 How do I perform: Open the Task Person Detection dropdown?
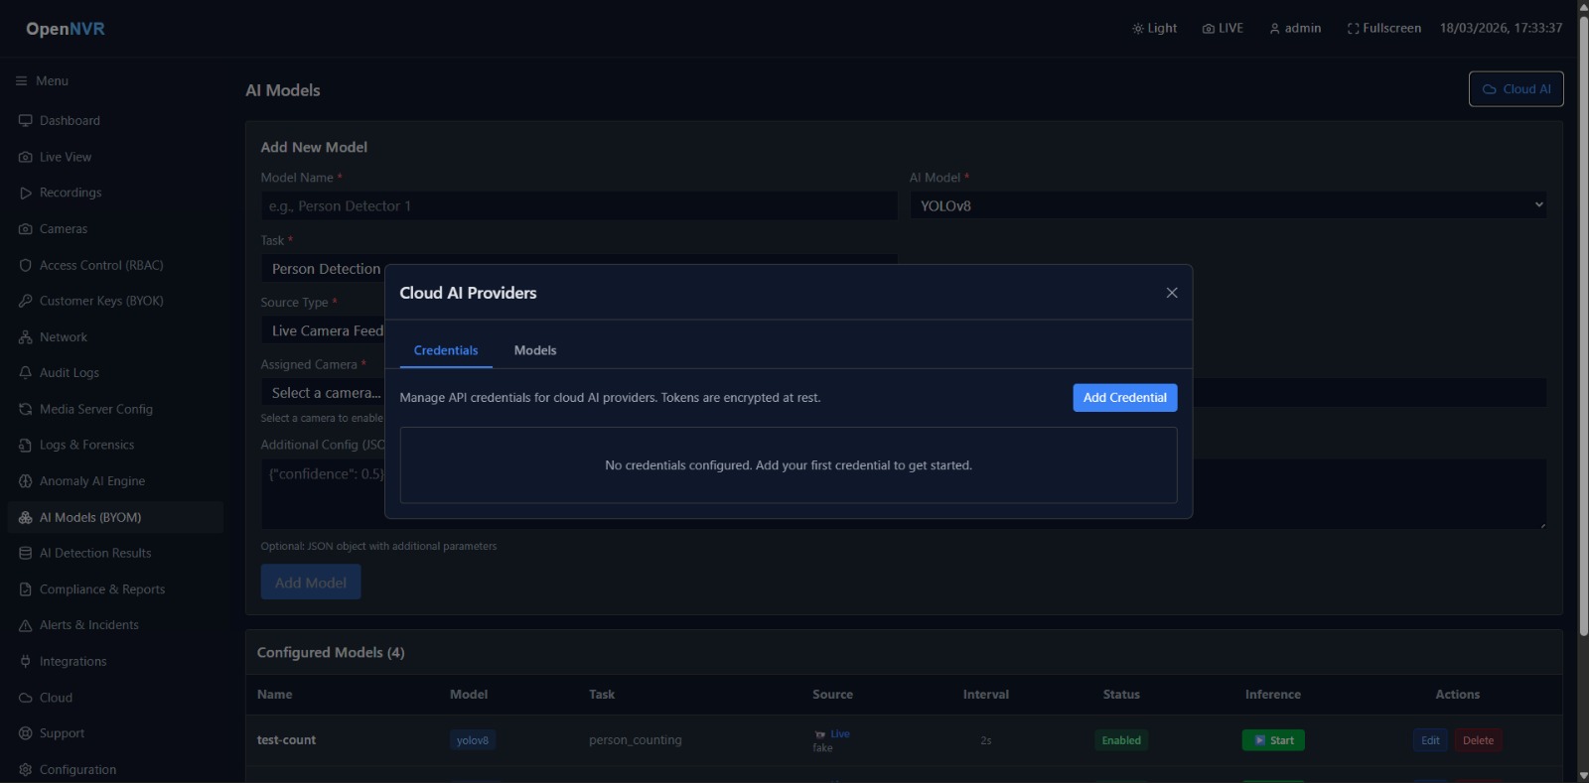579,269
